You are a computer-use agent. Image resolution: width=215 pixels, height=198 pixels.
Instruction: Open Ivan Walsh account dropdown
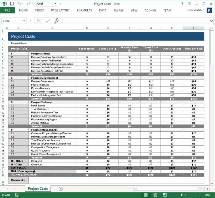[x=204, y=10]
